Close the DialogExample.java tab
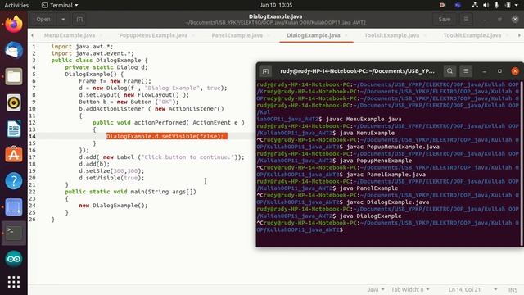Viewport: 524px width, 295px height. click(x=346, y=35)
